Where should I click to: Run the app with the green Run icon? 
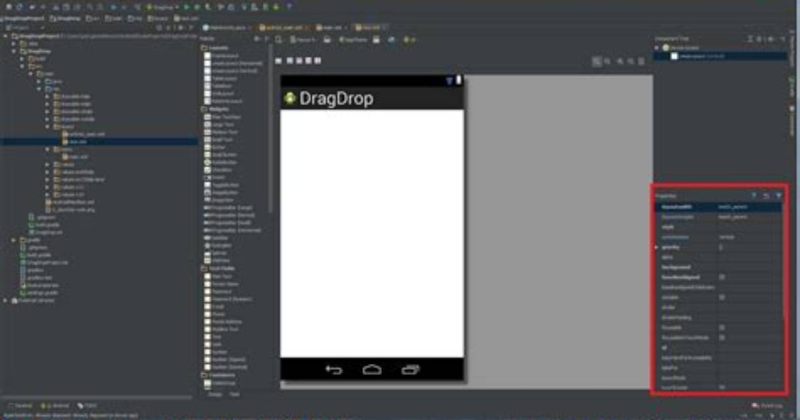186,7
